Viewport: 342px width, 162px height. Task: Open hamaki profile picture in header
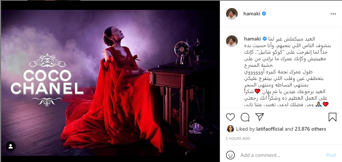coord(232,14)
